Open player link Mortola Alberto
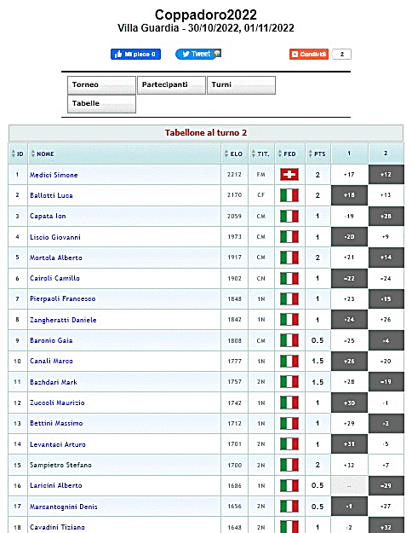The height and width of the screenshot is (533, 412). 56,258
